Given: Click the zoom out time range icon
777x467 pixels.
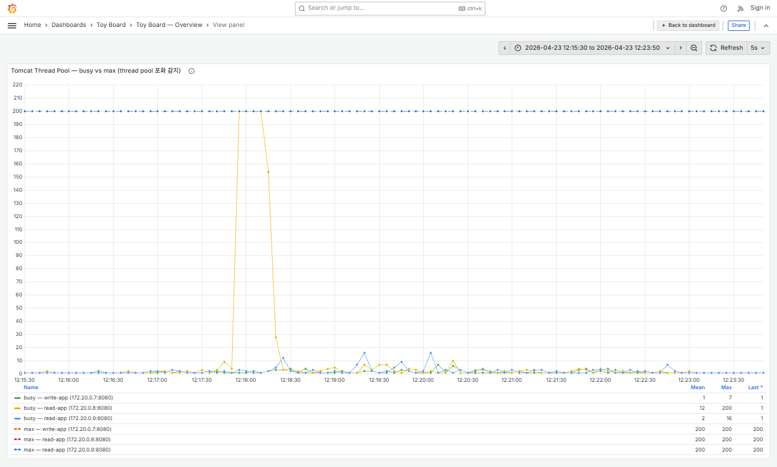Looking at the screenshot, I should coord(694,48).
